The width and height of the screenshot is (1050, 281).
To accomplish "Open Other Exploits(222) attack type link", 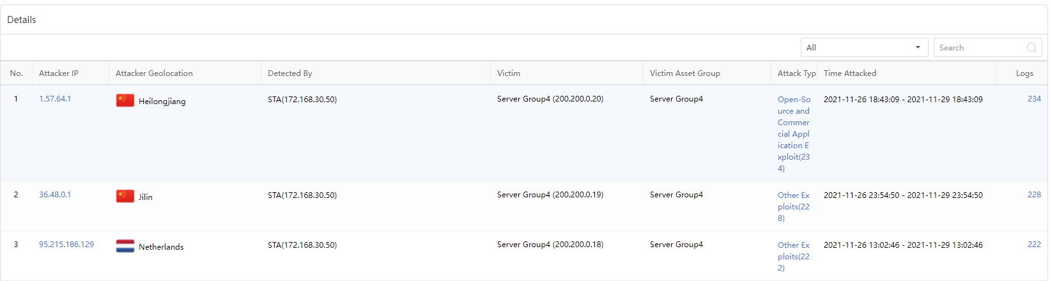I will coord(794,256).
